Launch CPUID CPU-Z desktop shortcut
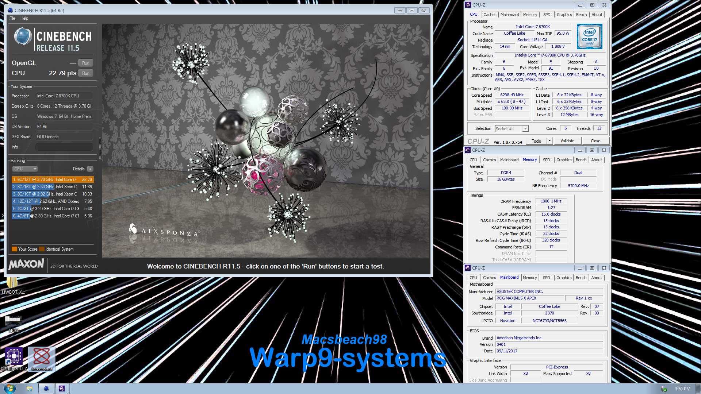701x394 pixels. click(x=14, y=359)
